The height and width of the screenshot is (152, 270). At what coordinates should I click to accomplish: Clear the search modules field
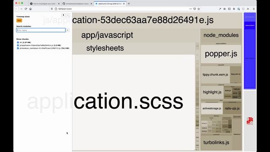pyautogui.click(x=67, y=30)
